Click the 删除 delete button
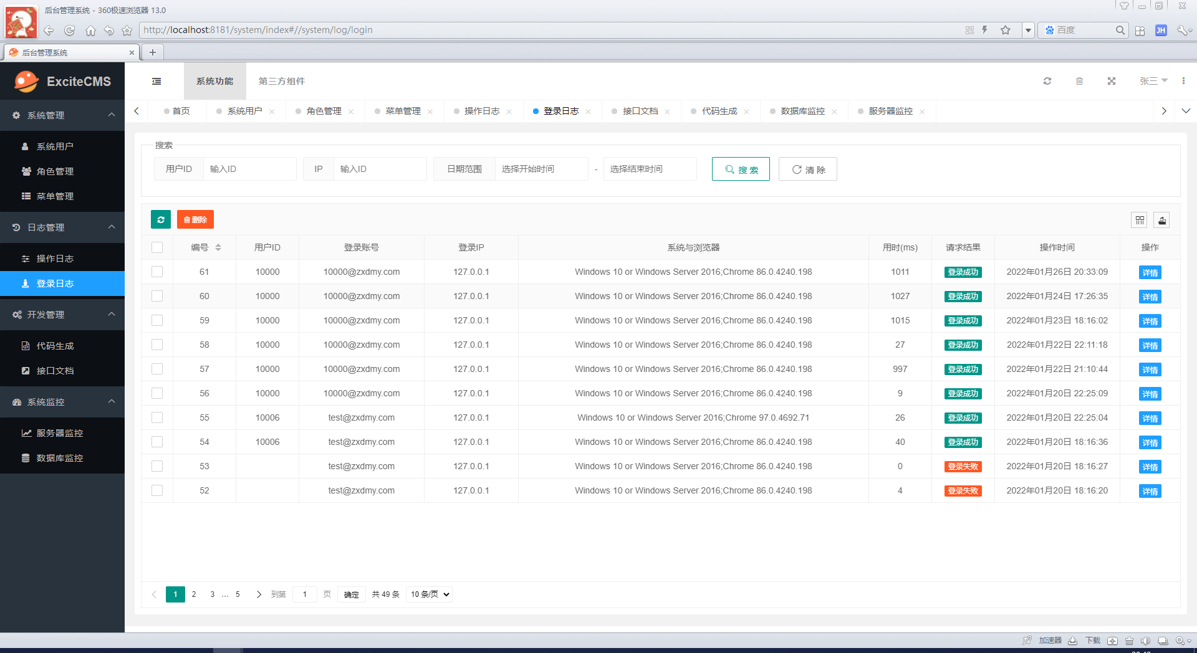The height and width of the screenshot is (653, 1197). (x=195, y=219)
